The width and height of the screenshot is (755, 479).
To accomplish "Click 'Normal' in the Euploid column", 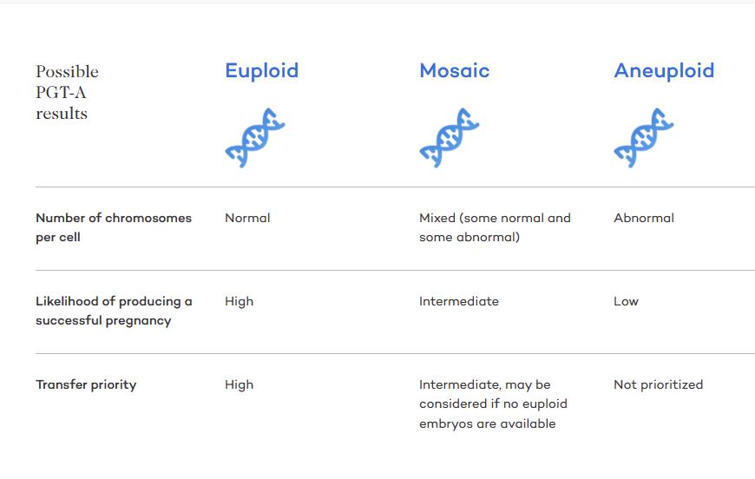I will (x=247, y=218).
